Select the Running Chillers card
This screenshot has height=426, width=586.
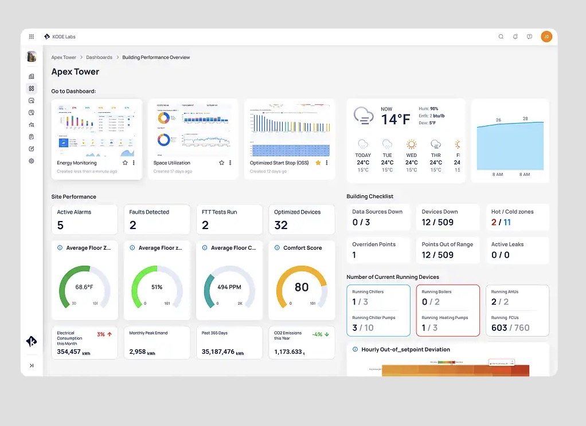378,311
